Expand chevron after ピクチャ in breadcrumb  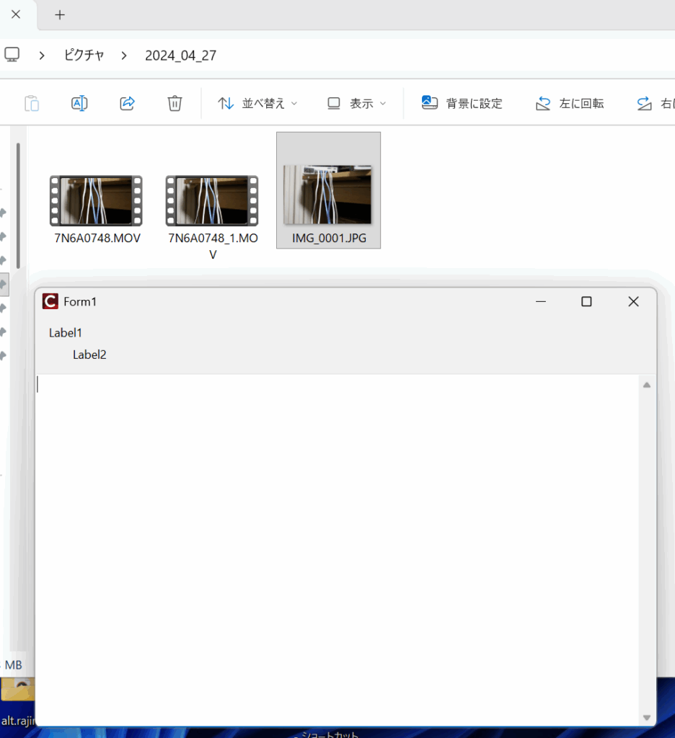point(125,55)
